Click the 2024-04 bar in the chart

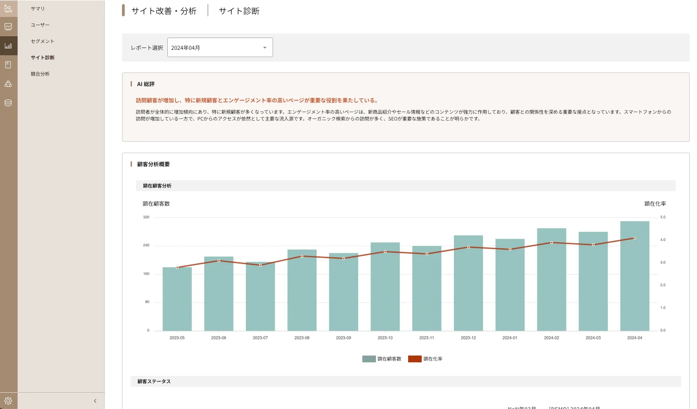coord(635,276)
